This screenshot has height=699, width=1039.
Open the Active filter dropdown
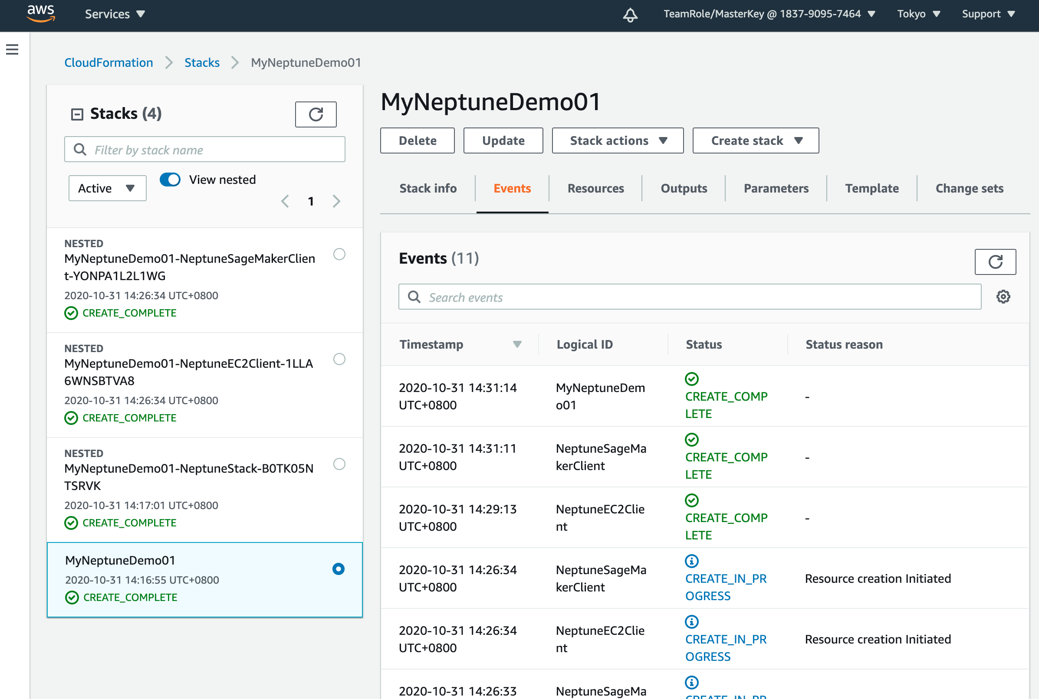pyautogui.click(x=107, y=188)
